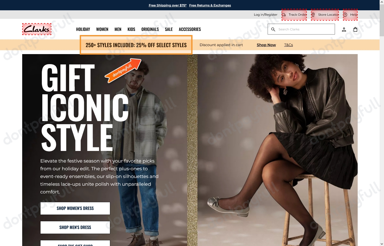Click the Shop Now link
This screenshot has width=384, height=246.
click(266, 45)
